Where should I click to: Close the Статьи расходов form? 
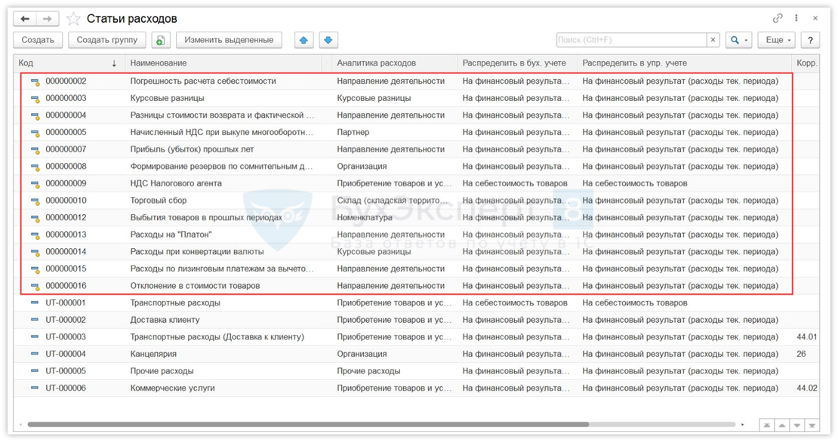tap(815, 18)
